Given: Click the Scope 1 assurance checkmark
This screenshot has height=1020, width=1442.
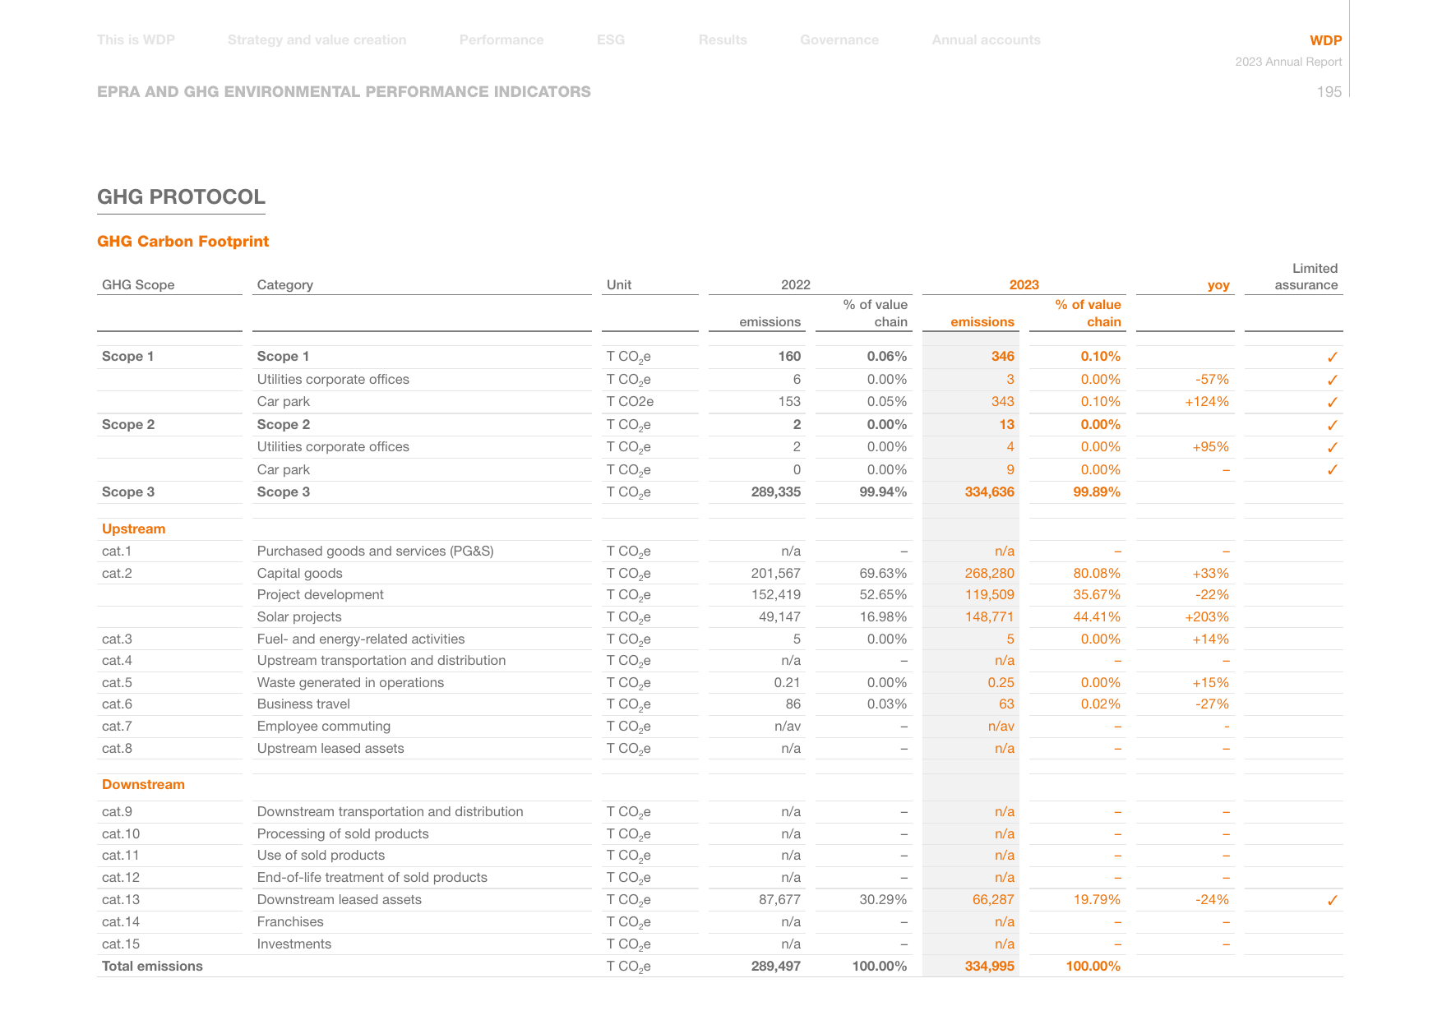Looking at the screenshot, I should (x=1332, y=357).
